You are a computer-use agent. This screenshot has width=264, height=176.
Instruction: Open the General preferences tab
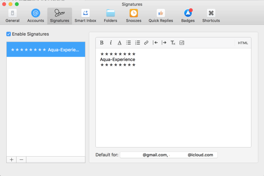pos(13,16)
